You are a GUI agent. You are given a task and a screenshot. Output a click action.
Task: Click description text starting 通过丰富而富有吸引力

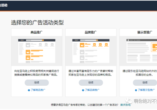tap(91, 73)
